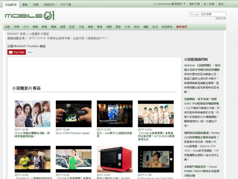Screen dimensions: 238x179
Task: Open 私人訊息 link
Action: coord(209,4)
